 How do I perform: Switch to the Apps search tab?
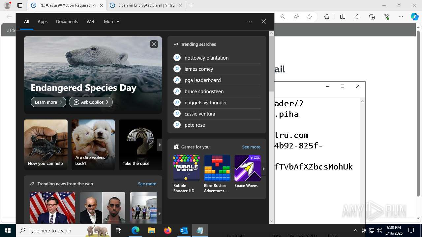coord(43,21)
